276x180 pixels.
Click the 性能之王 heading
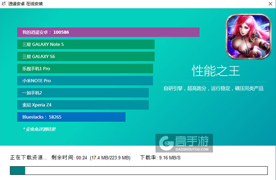pyautogui.click(x=216, y=71)
